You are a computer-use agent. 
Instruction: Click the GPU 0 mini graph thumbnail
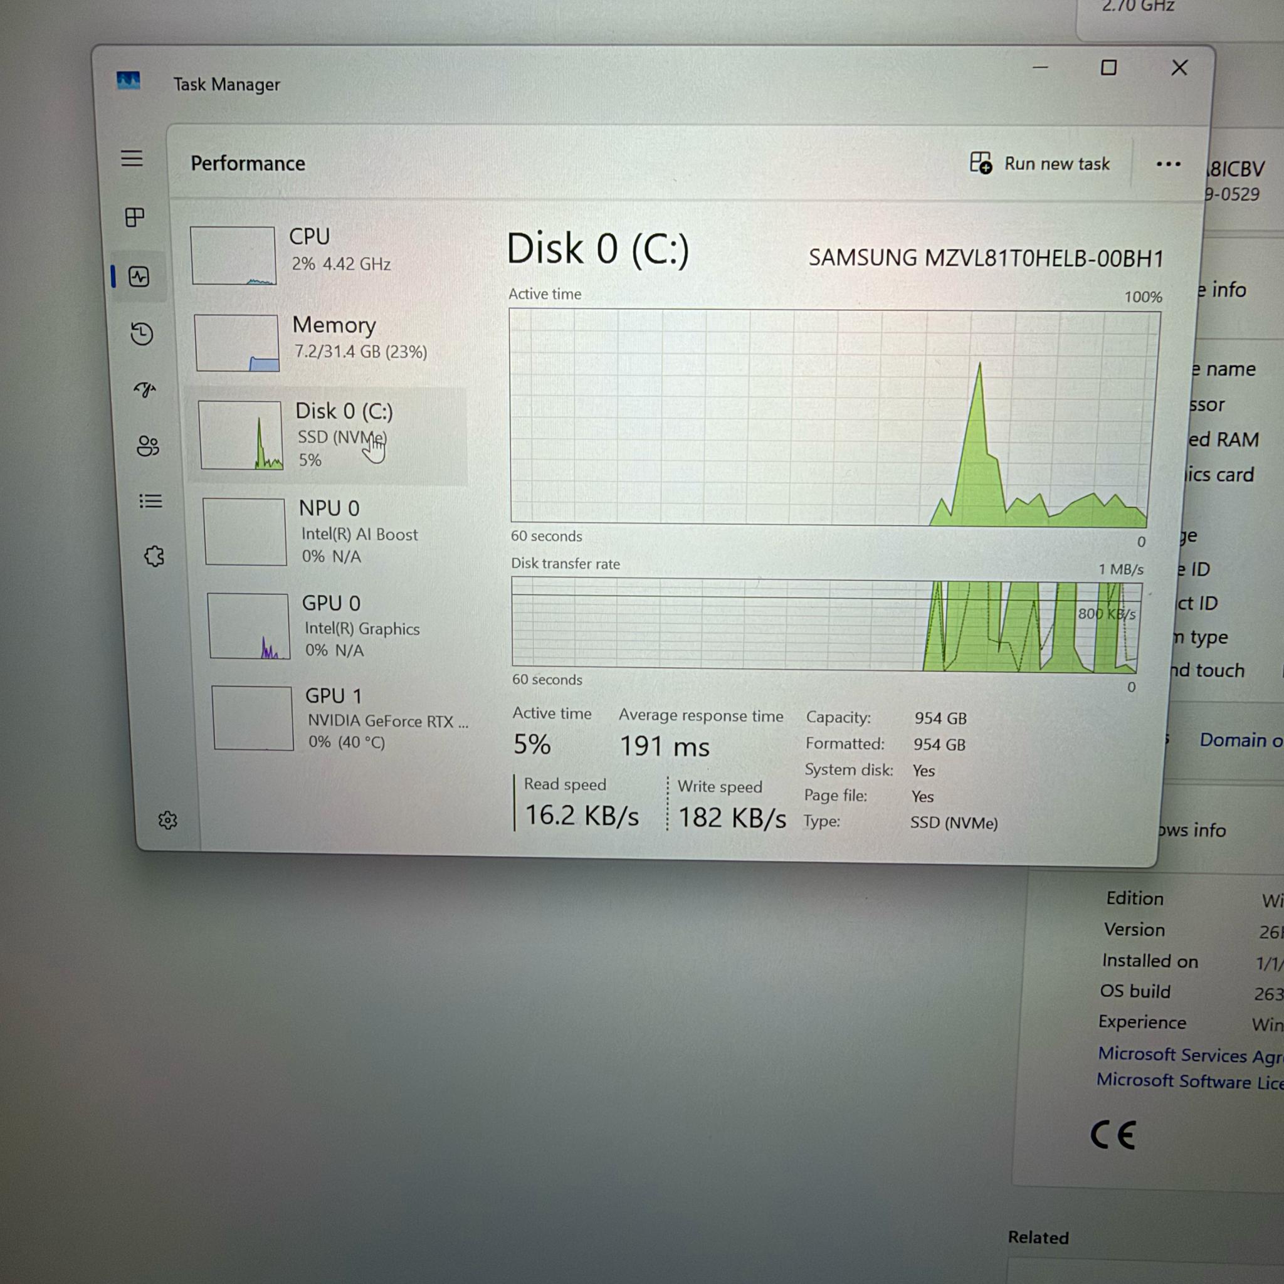[x=250, y=627]
